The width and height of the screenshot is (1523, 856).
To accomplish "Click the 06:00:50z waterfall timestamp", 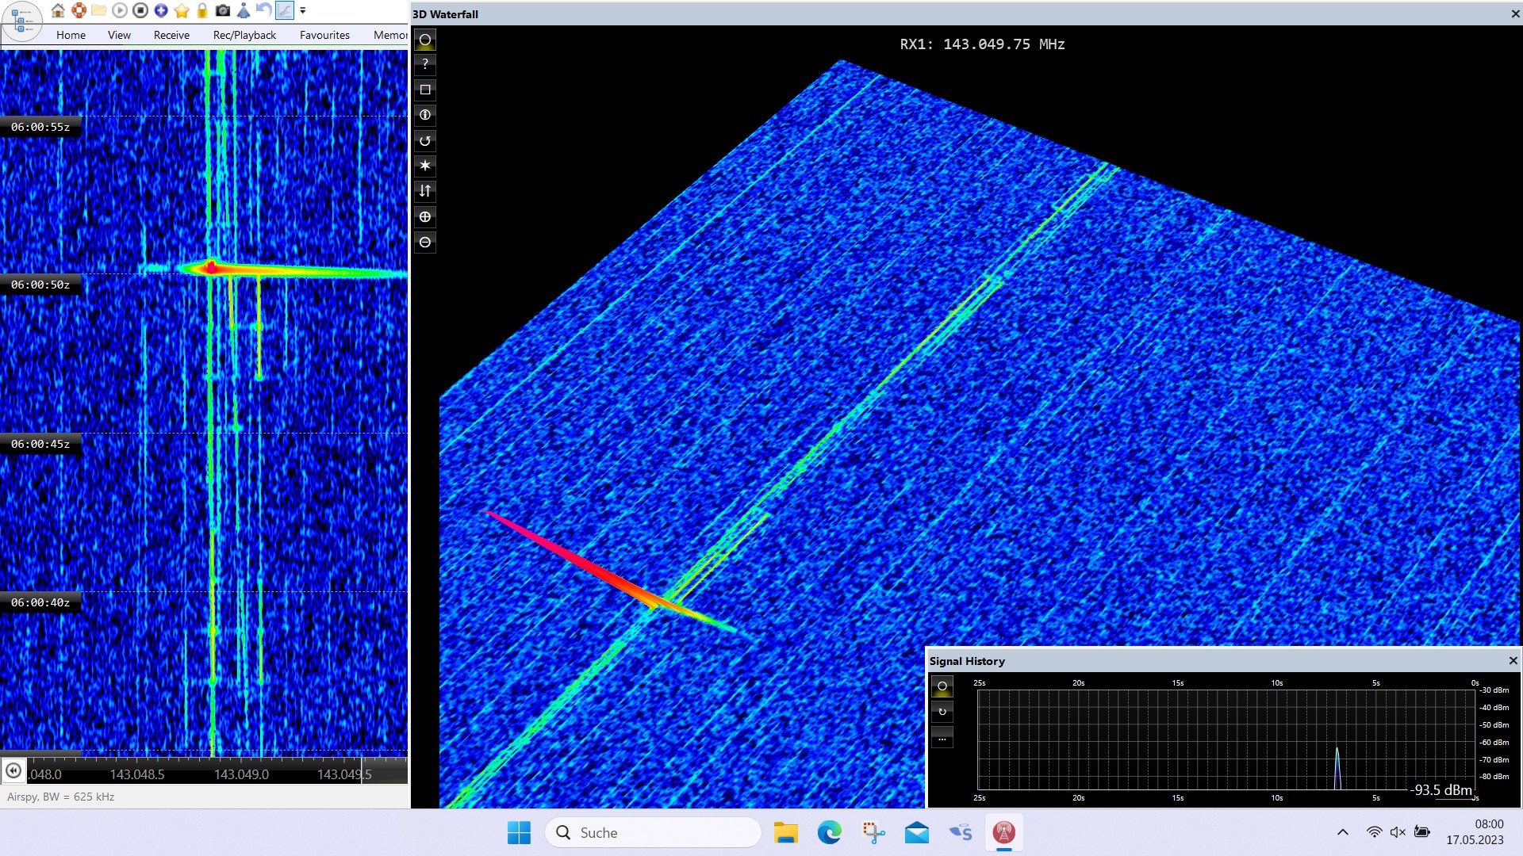I will [x=40, y=285].
